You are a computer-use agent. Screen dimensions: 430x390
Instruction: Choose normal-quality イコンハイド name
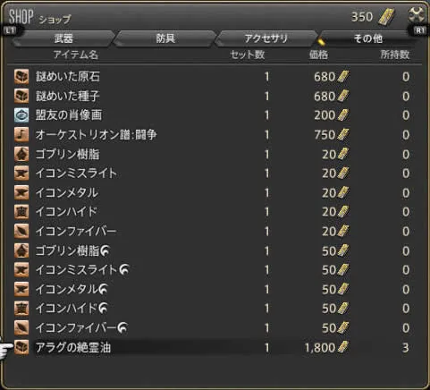(x=66, y=212)
